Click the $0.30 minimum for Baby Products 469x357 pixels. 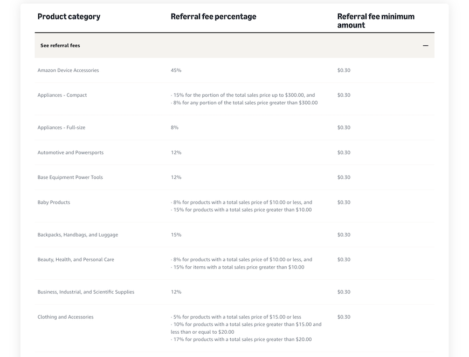coord(344,203)
